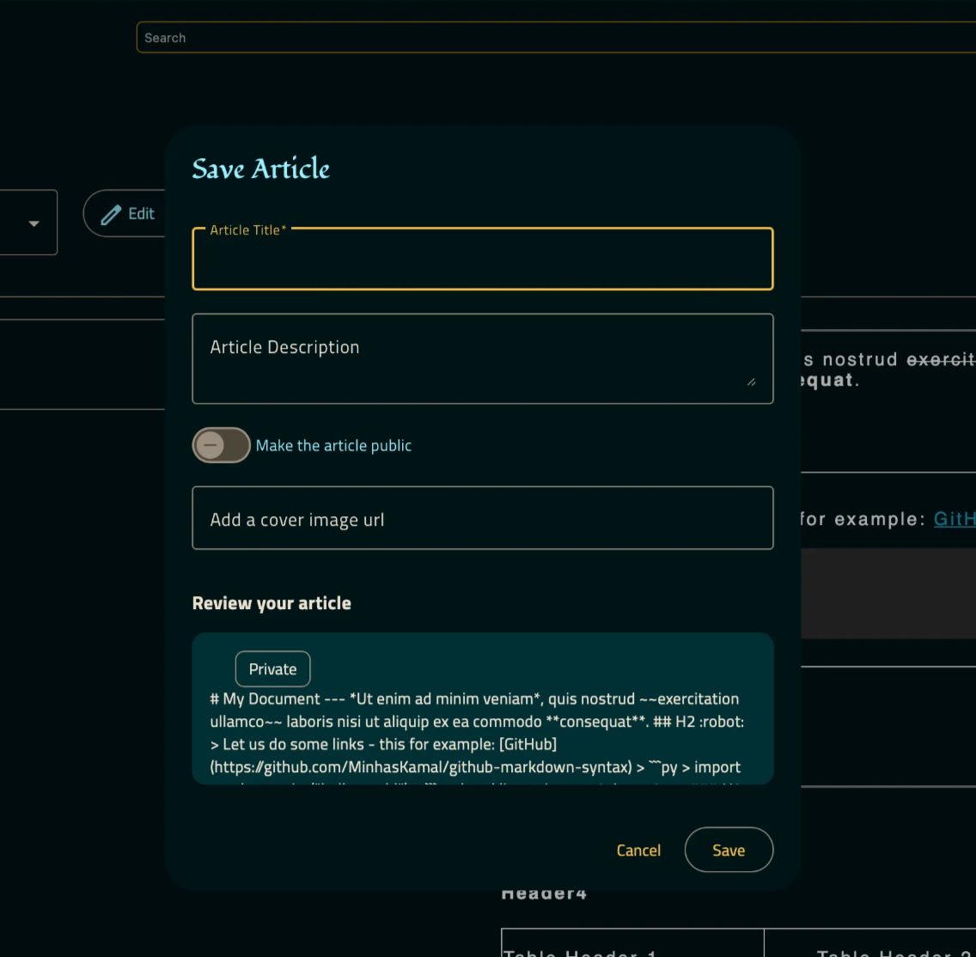Image resolution: width=976 pixels, height=957 pixels.
Task: Open the dropdown arrow left of Edit
Action: [32, 222]
